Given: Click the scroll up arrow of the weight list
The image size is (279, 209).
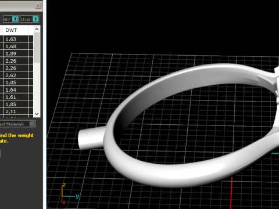Looking at the screenshot, I should click(37, 29).
